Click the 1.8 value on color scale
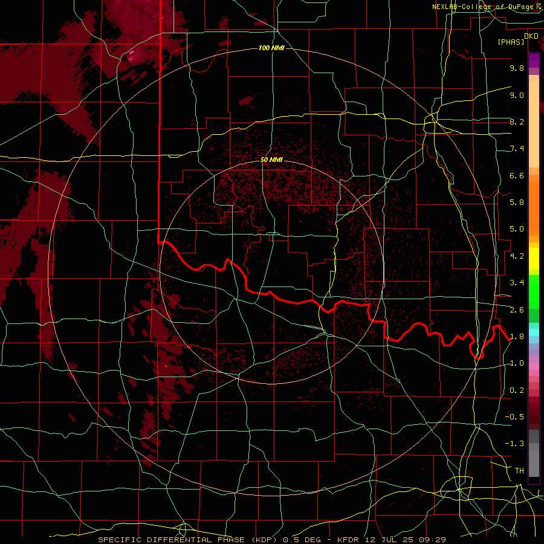This screenshot has width=544, height=544. pyautogui.click(x=517, y=337)
